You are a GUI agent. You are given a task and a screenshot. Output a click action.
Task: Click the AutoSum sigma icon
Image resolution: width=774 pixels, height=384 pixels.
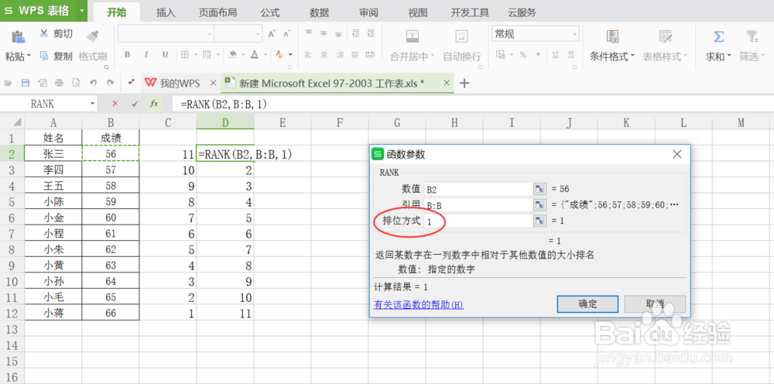[719, 36]
